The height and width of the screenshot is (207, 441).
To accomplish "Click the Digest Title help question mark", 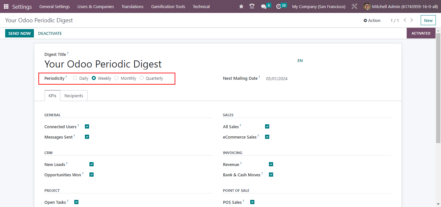I will (68, 53).
